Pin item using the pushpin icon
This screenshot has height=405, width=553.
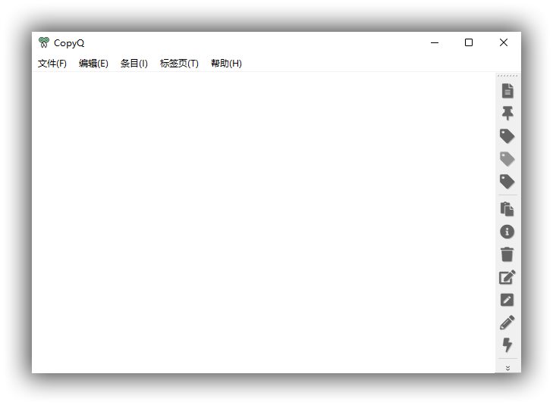(507, 114)
